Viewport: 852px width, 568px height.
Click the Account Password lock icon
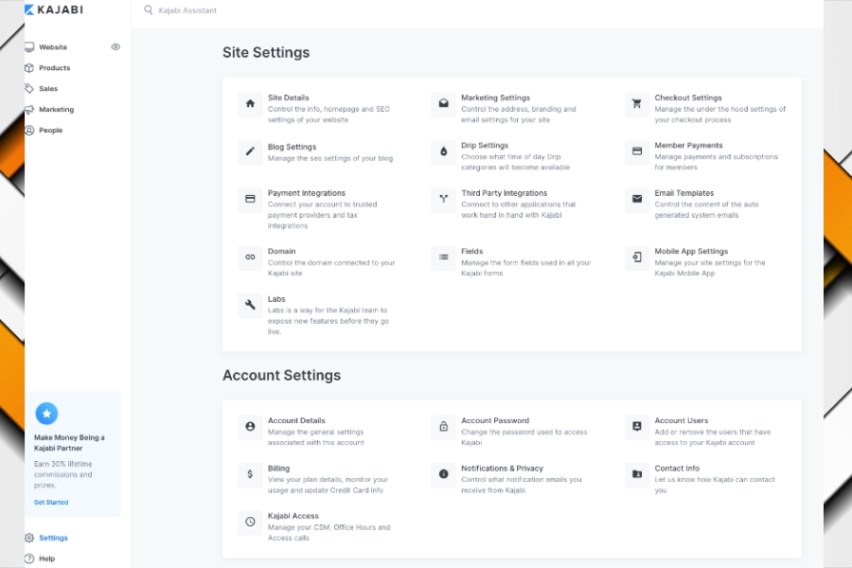(x=443, y=427)
